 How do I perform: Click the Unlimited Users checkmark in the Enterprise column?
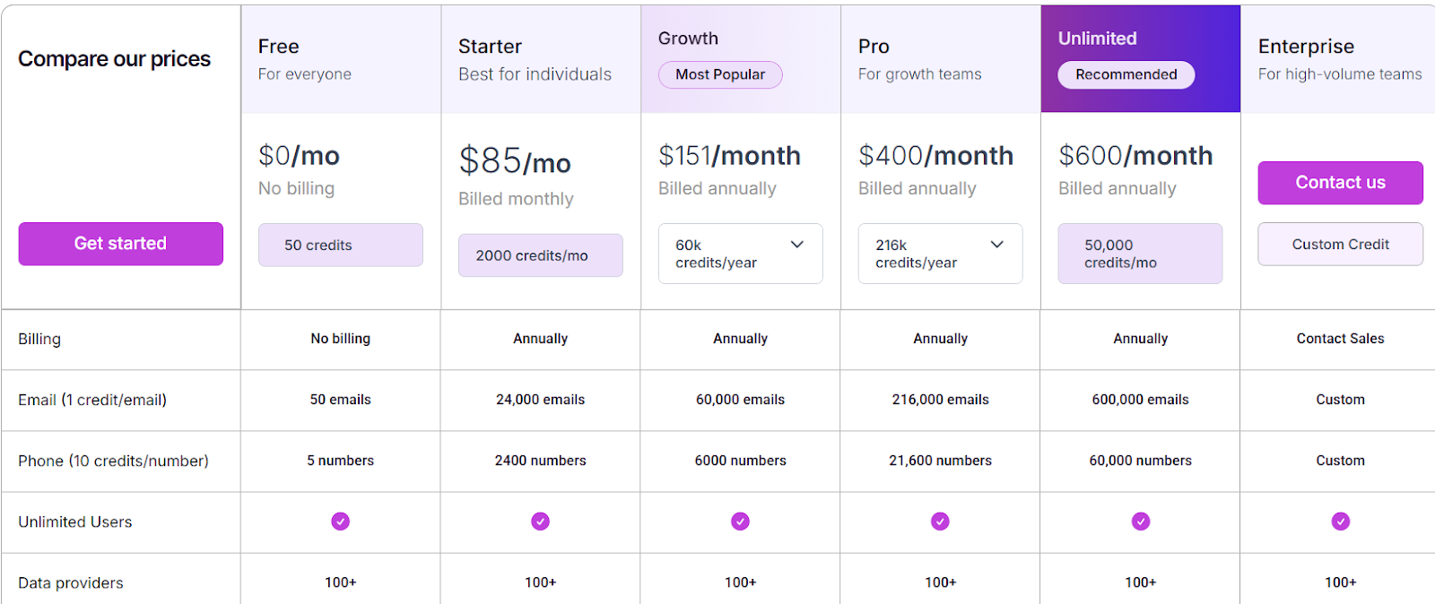pos(1340,522)
